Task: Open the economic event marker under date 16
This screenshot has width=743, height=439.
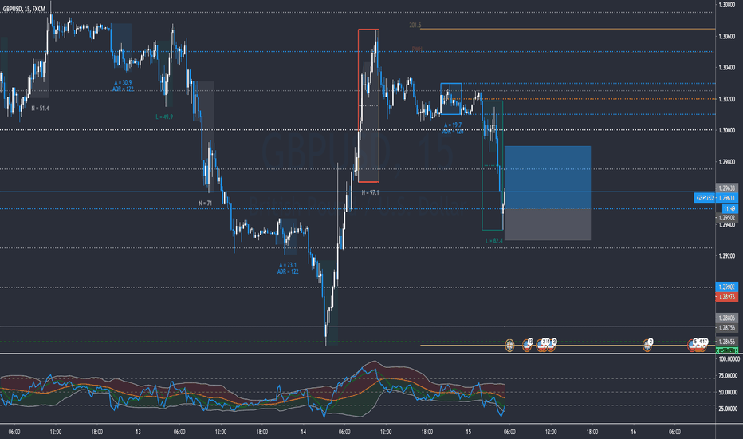Action: click(647, 345)
